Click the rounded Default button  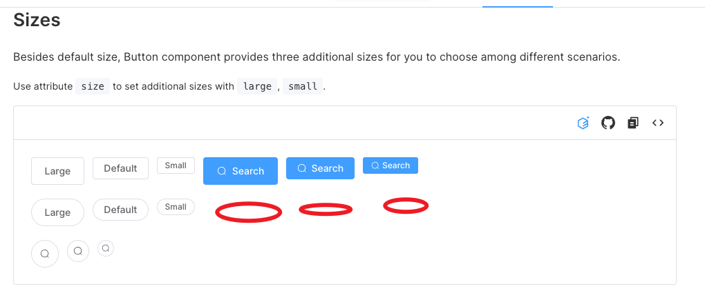click(120, 210)
